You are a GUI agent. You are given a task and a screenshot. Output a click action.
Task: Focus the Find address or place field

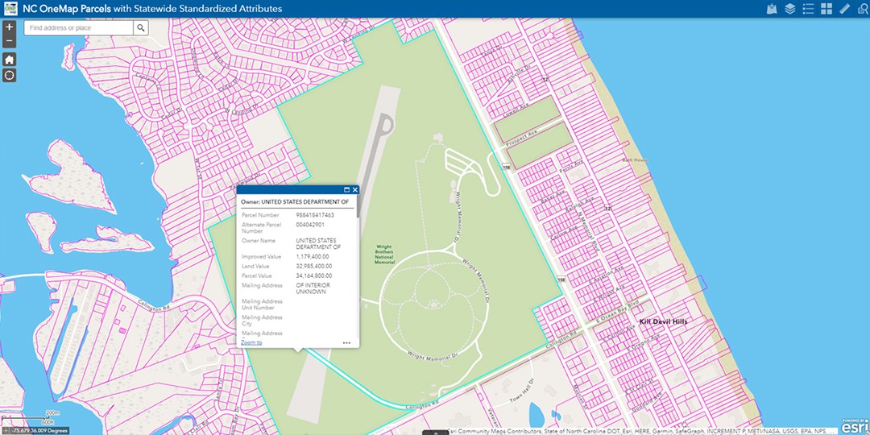78,27
